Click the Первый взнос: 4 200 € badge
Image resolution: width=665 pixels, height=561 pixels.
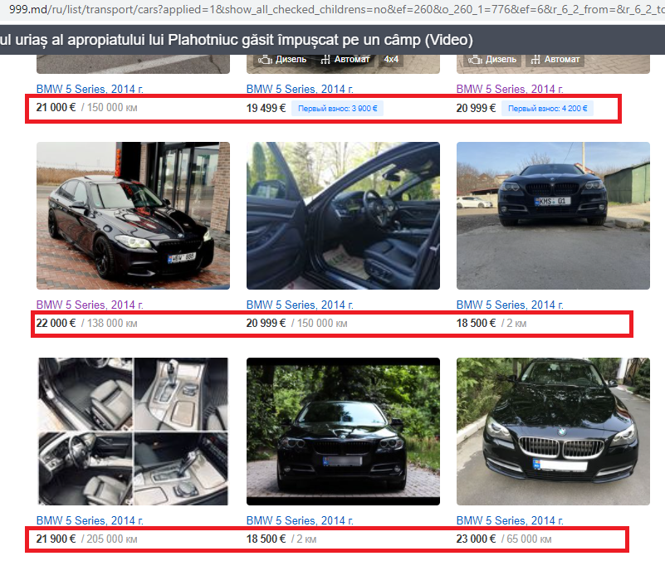547,109
